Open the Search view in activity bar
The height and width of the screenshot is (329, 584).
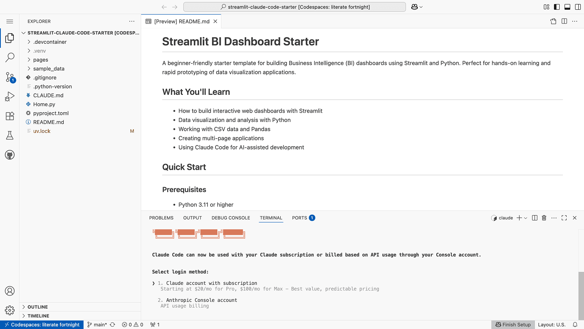click(10, 58)
